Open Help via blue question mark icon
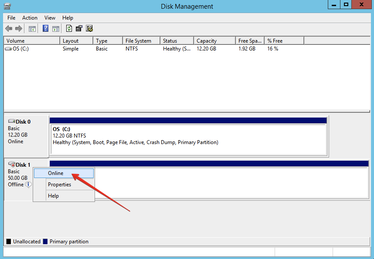Image resolution: width=374 pixels, height=259 pixels. click(x=45, y=29)
